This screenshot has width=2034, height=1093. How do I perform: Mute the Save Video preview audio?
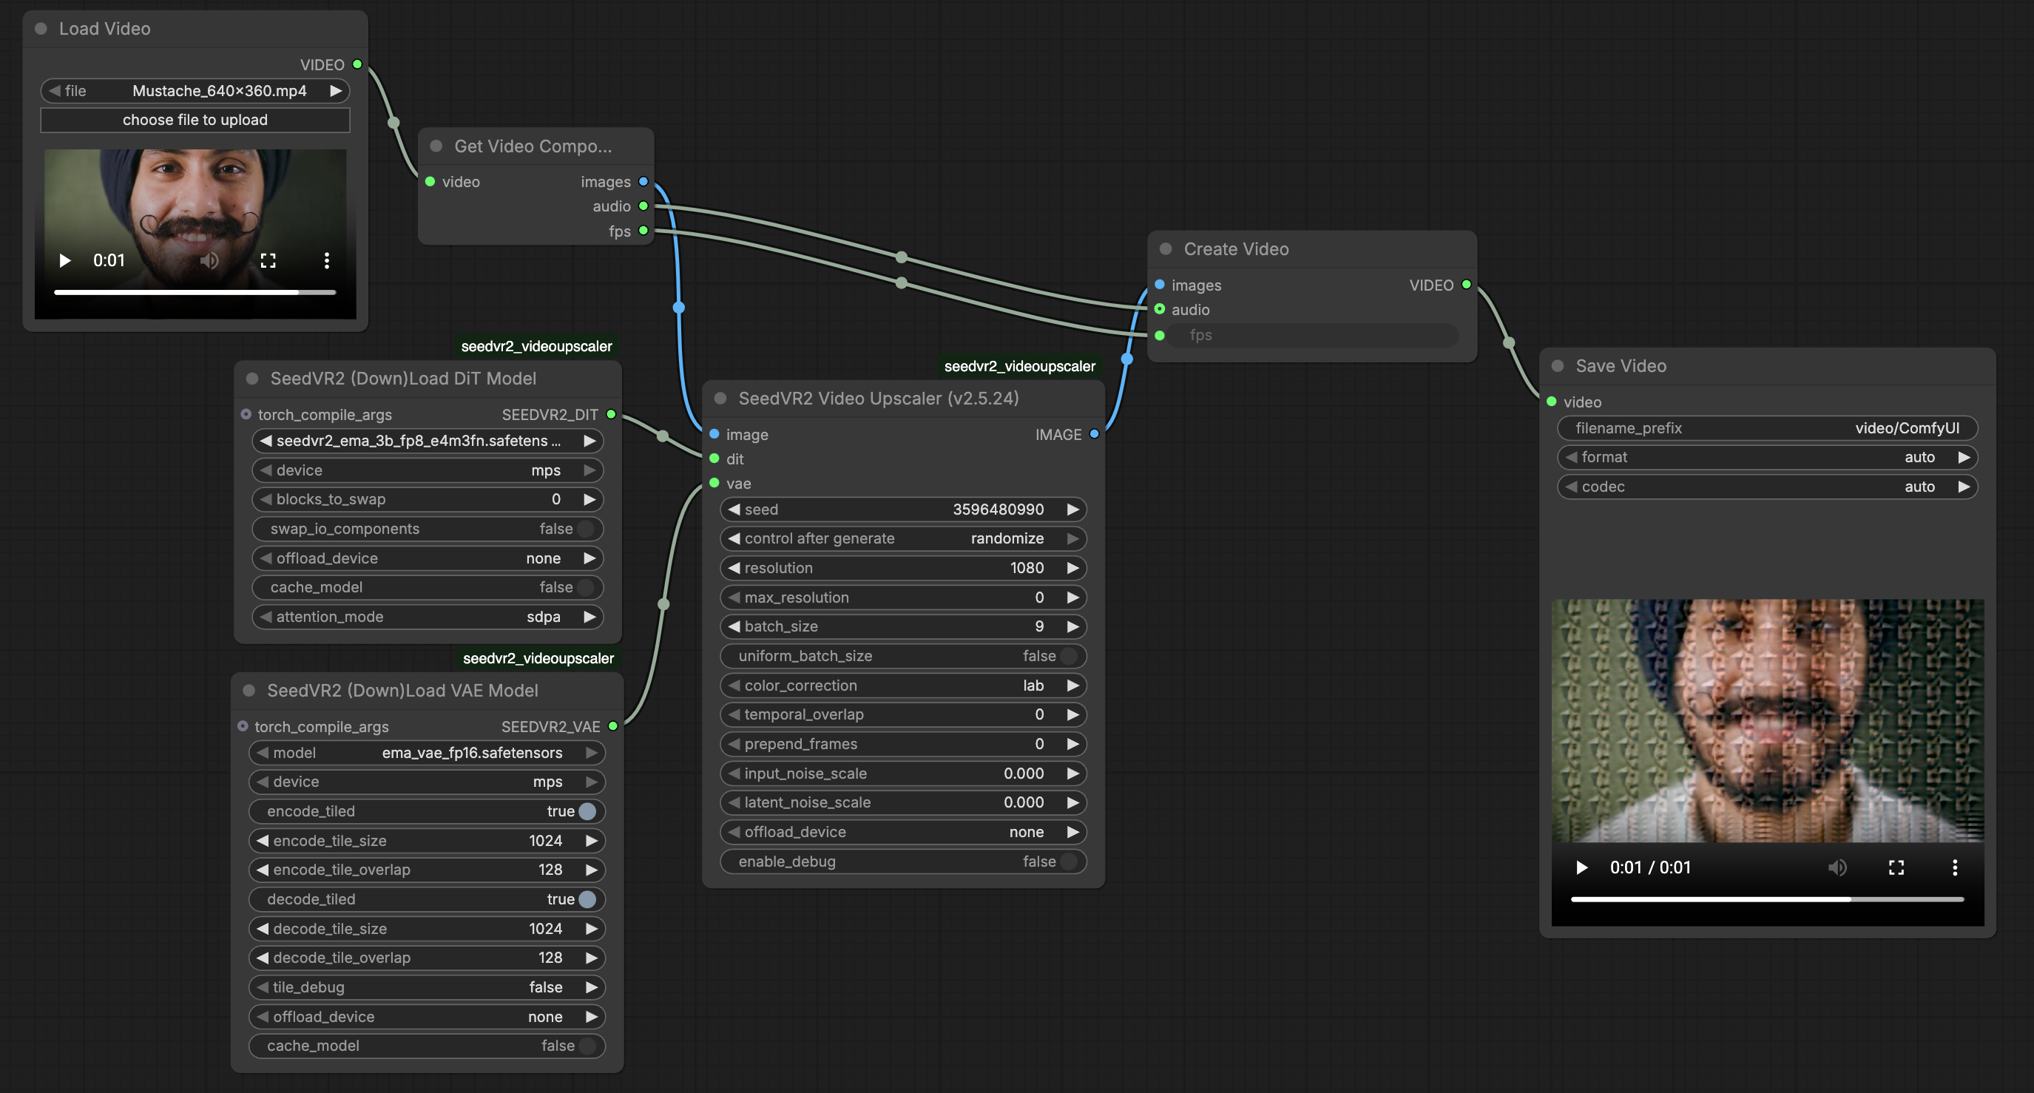click(x=1837, y=867)
